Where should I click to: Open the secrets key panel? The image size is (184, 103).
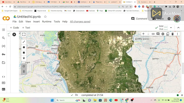point(4,54)
